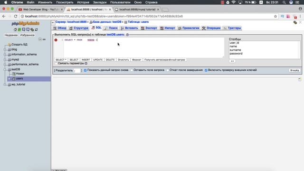Screen dimensions: 304x171
Task: Click the Формат button
Action: [x=136, y=60]
